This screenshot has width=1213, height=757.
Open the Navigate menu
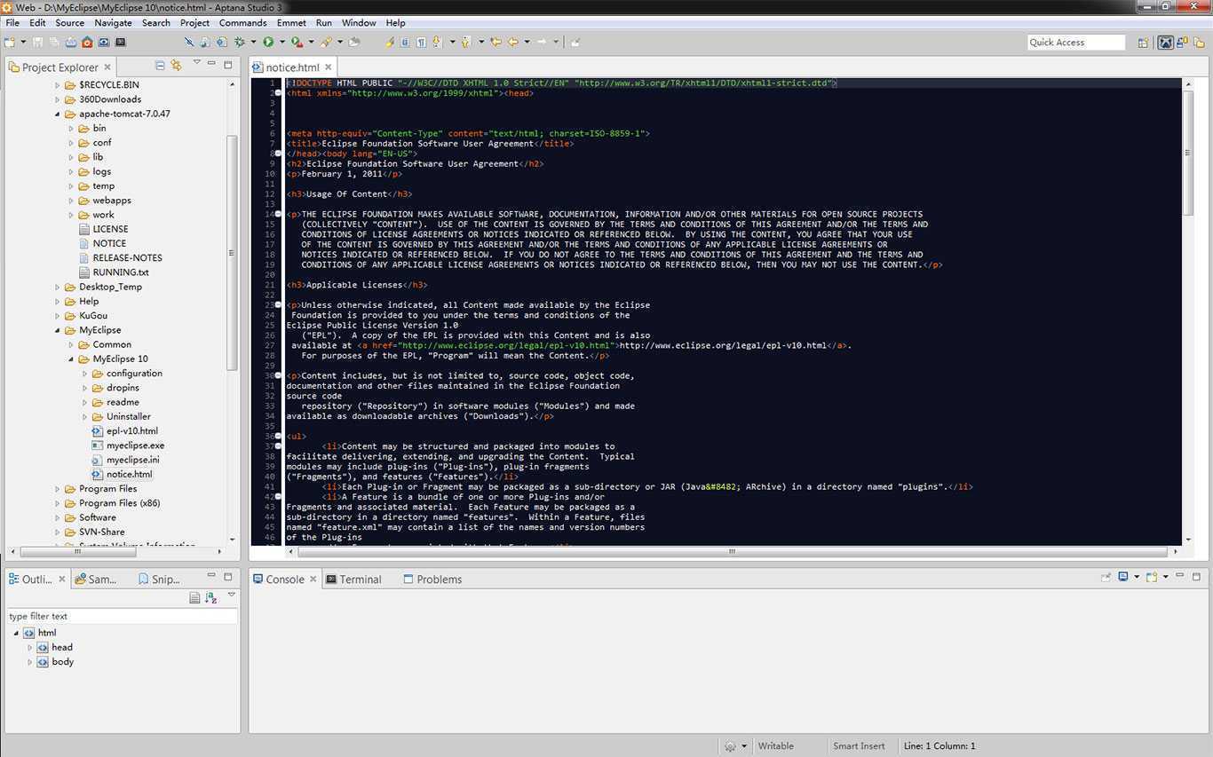click(x=113, y=22)
